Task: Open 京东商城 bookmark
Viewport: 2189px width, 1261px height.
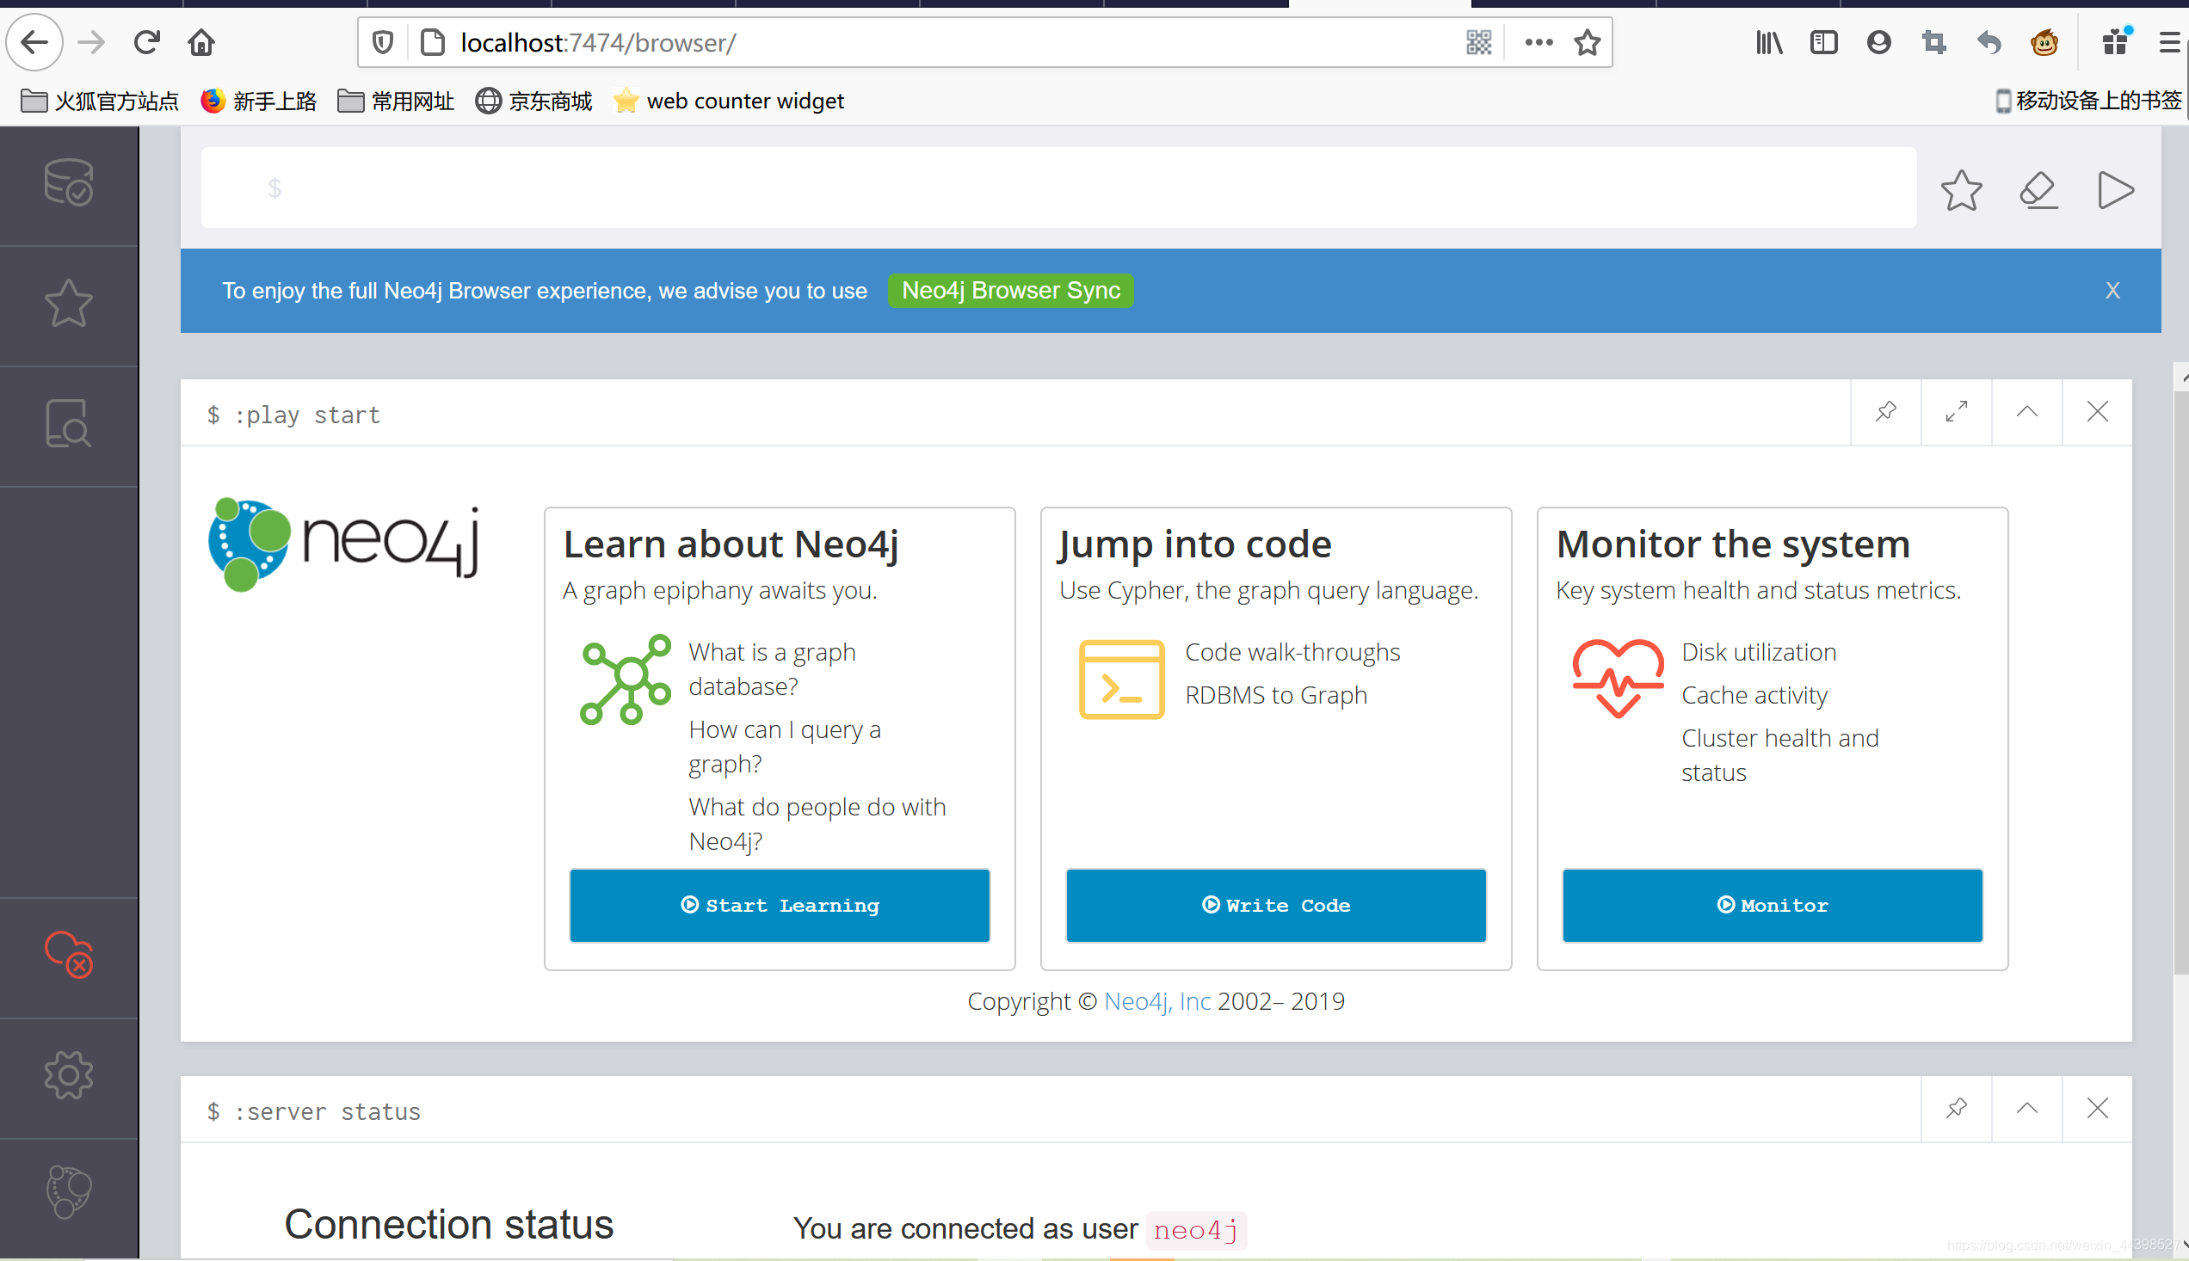Action: (533, 101)
